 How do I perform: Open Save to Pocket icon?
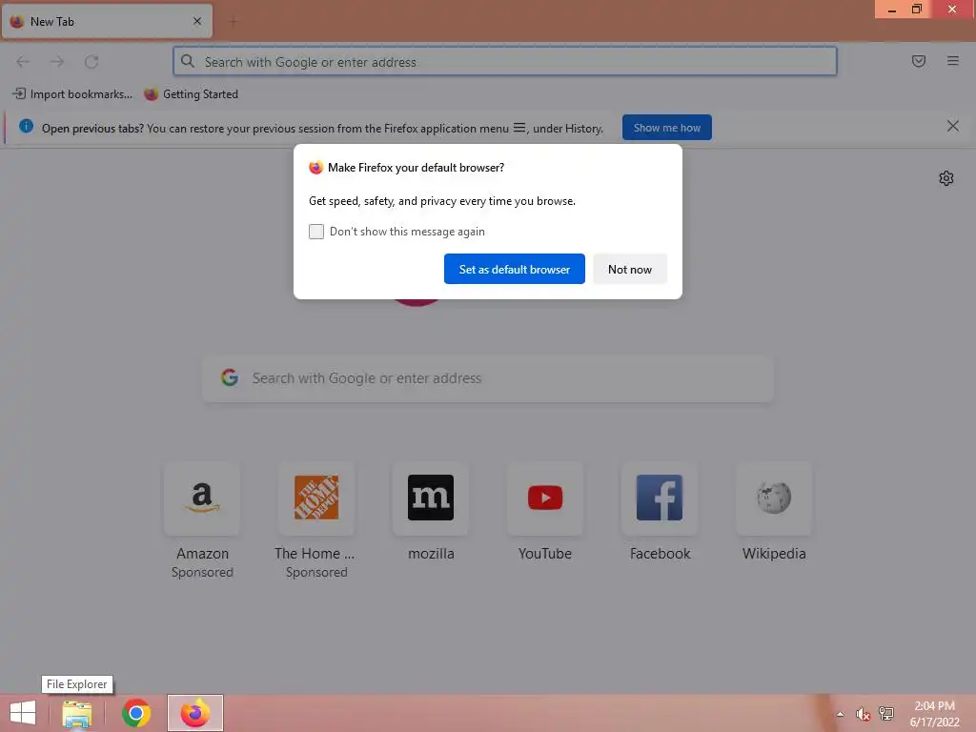pos(918,61)
